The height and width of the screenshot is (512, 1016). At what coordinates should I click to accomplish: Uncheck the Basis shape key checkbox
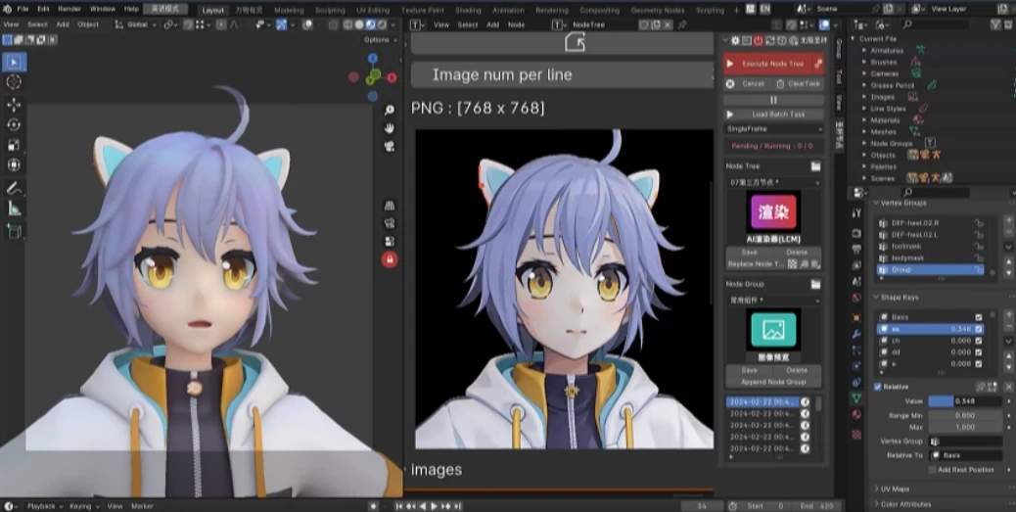coord(979,317)
